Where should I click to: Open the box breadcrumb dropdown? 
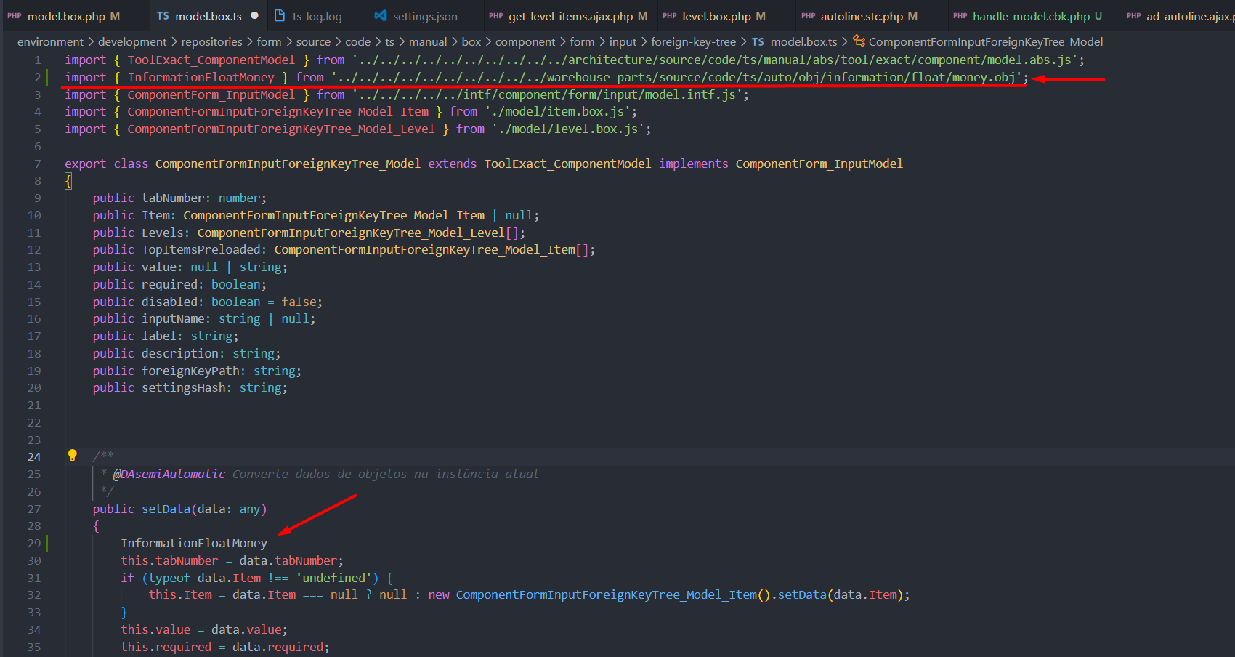coord(471,41)
